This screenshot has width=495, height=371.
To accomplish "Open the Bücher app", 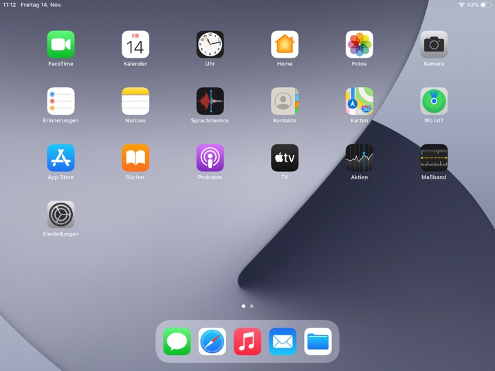I will 135,158.
